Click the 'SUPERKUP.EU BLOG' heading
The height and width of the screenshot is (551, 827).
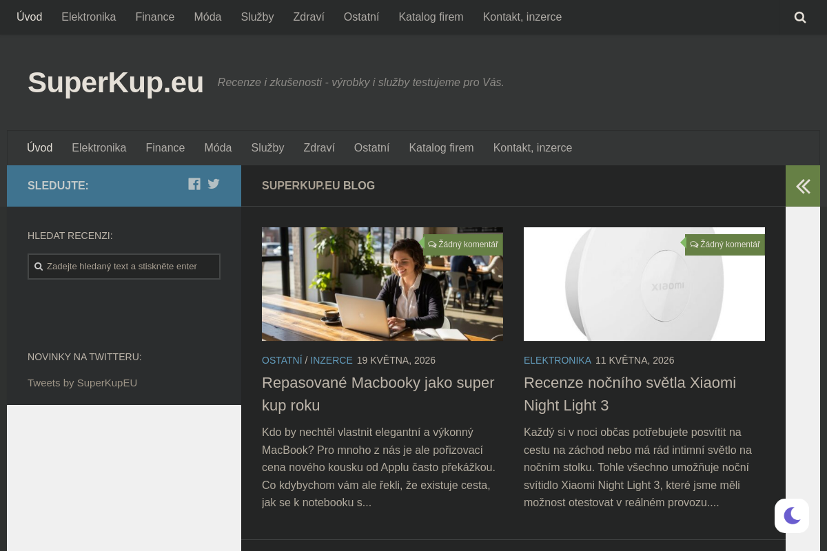318,186
